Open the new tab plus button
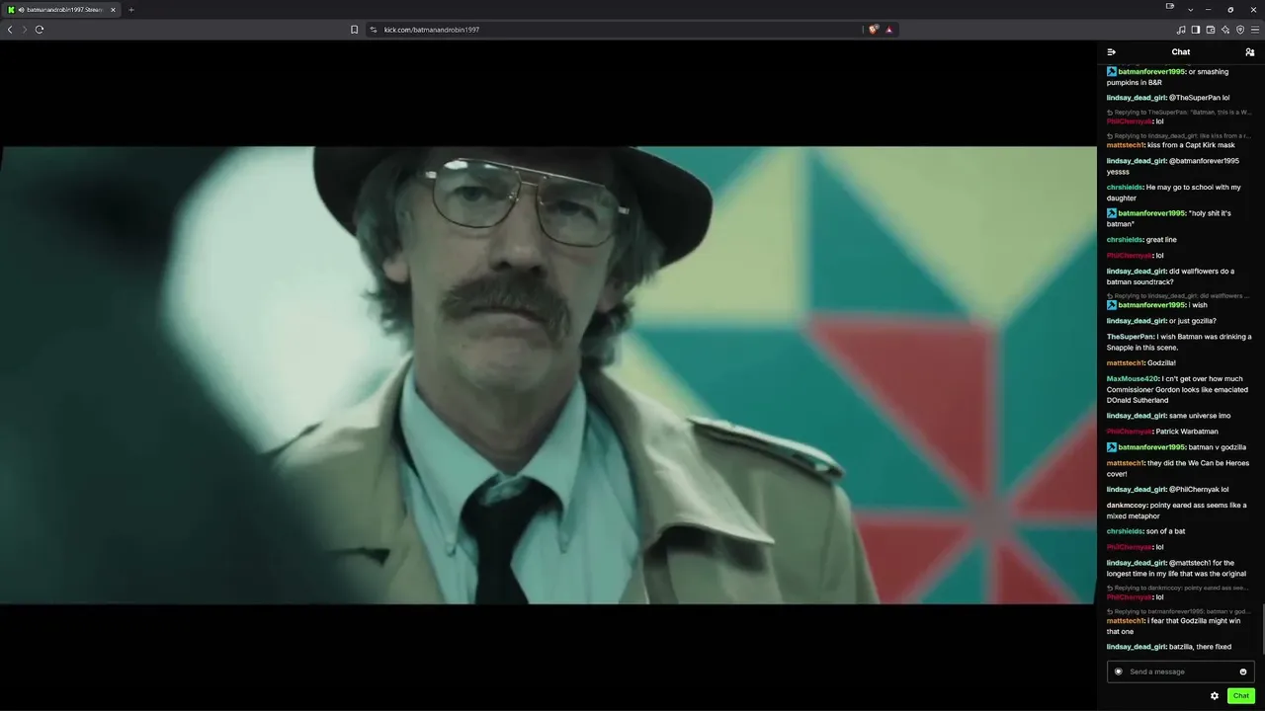This screenshot has height=711, width=1265. [130, 10]
